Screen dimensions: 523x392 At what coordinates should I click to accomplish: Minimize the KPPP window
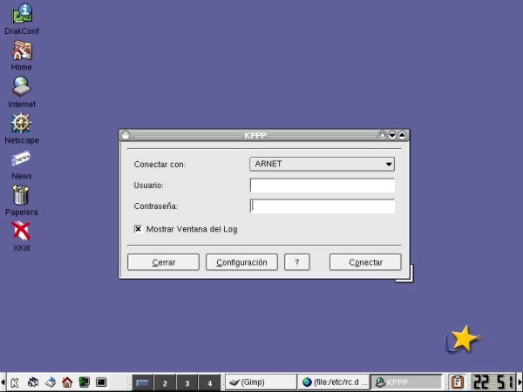click(392, 135)
